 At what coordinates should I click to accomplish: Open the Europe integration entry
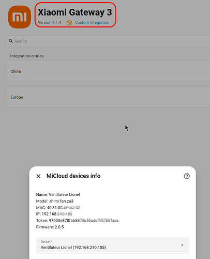(108, 97)
